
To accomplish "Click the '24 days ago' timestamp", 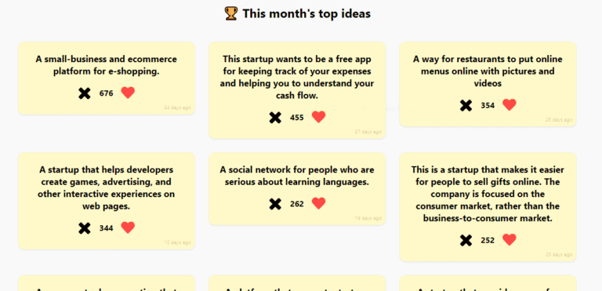I will 177,107.
